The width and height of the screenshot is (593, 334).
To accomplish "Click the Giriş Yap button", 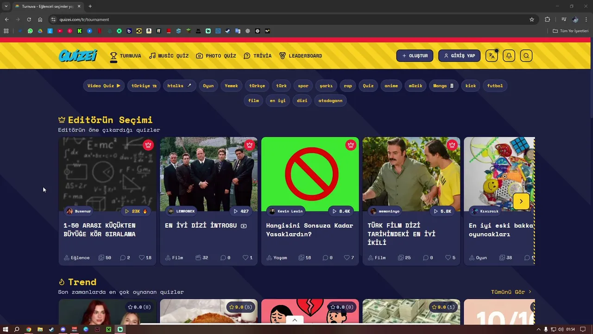I will click(459, 56).
